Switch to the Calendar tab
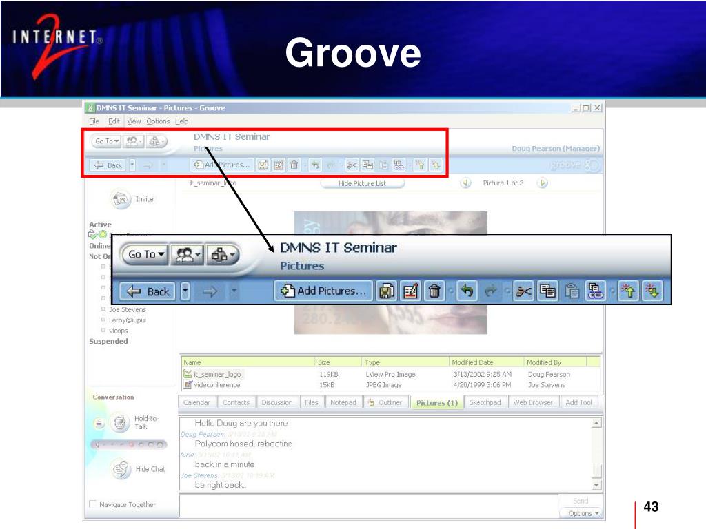The height and width of the screenshot is (529, 706). (196, 402)
